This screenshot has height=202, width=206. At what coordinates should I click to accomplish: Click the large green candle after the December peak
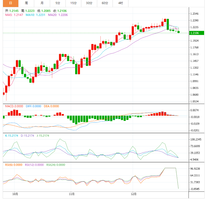pos(168,24)
